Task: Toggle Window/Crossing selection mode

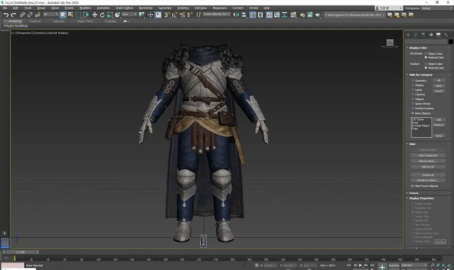Action: pos(86,15)
